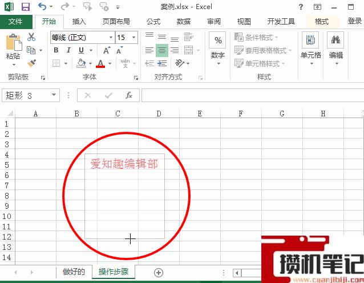Open the font size dropdown

[134, 38]
